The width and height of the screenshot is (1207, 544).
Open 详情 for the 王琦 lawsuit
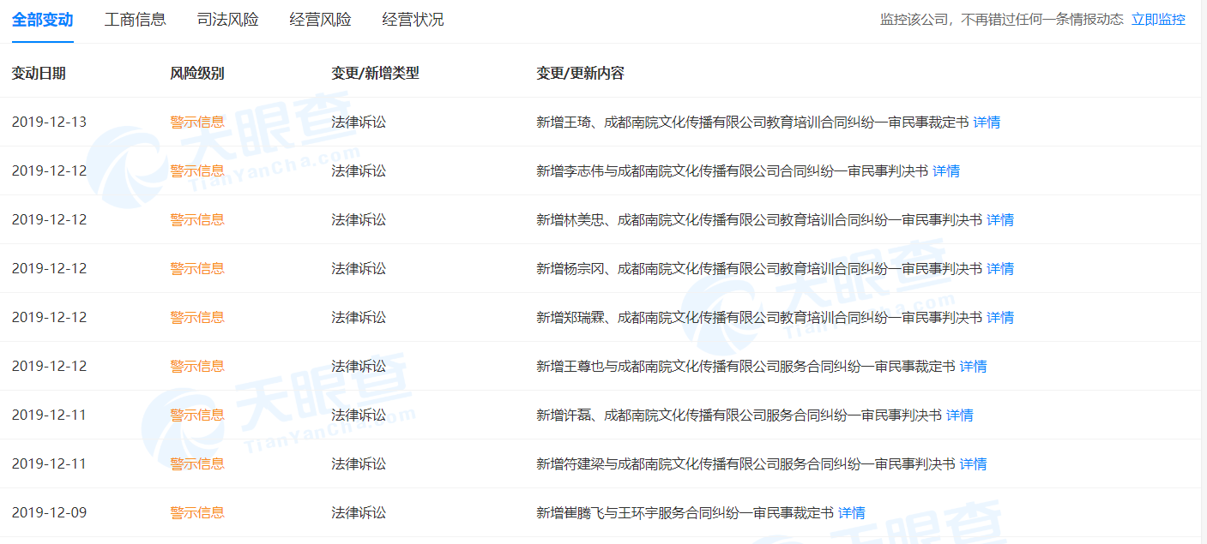pos(987,122)
